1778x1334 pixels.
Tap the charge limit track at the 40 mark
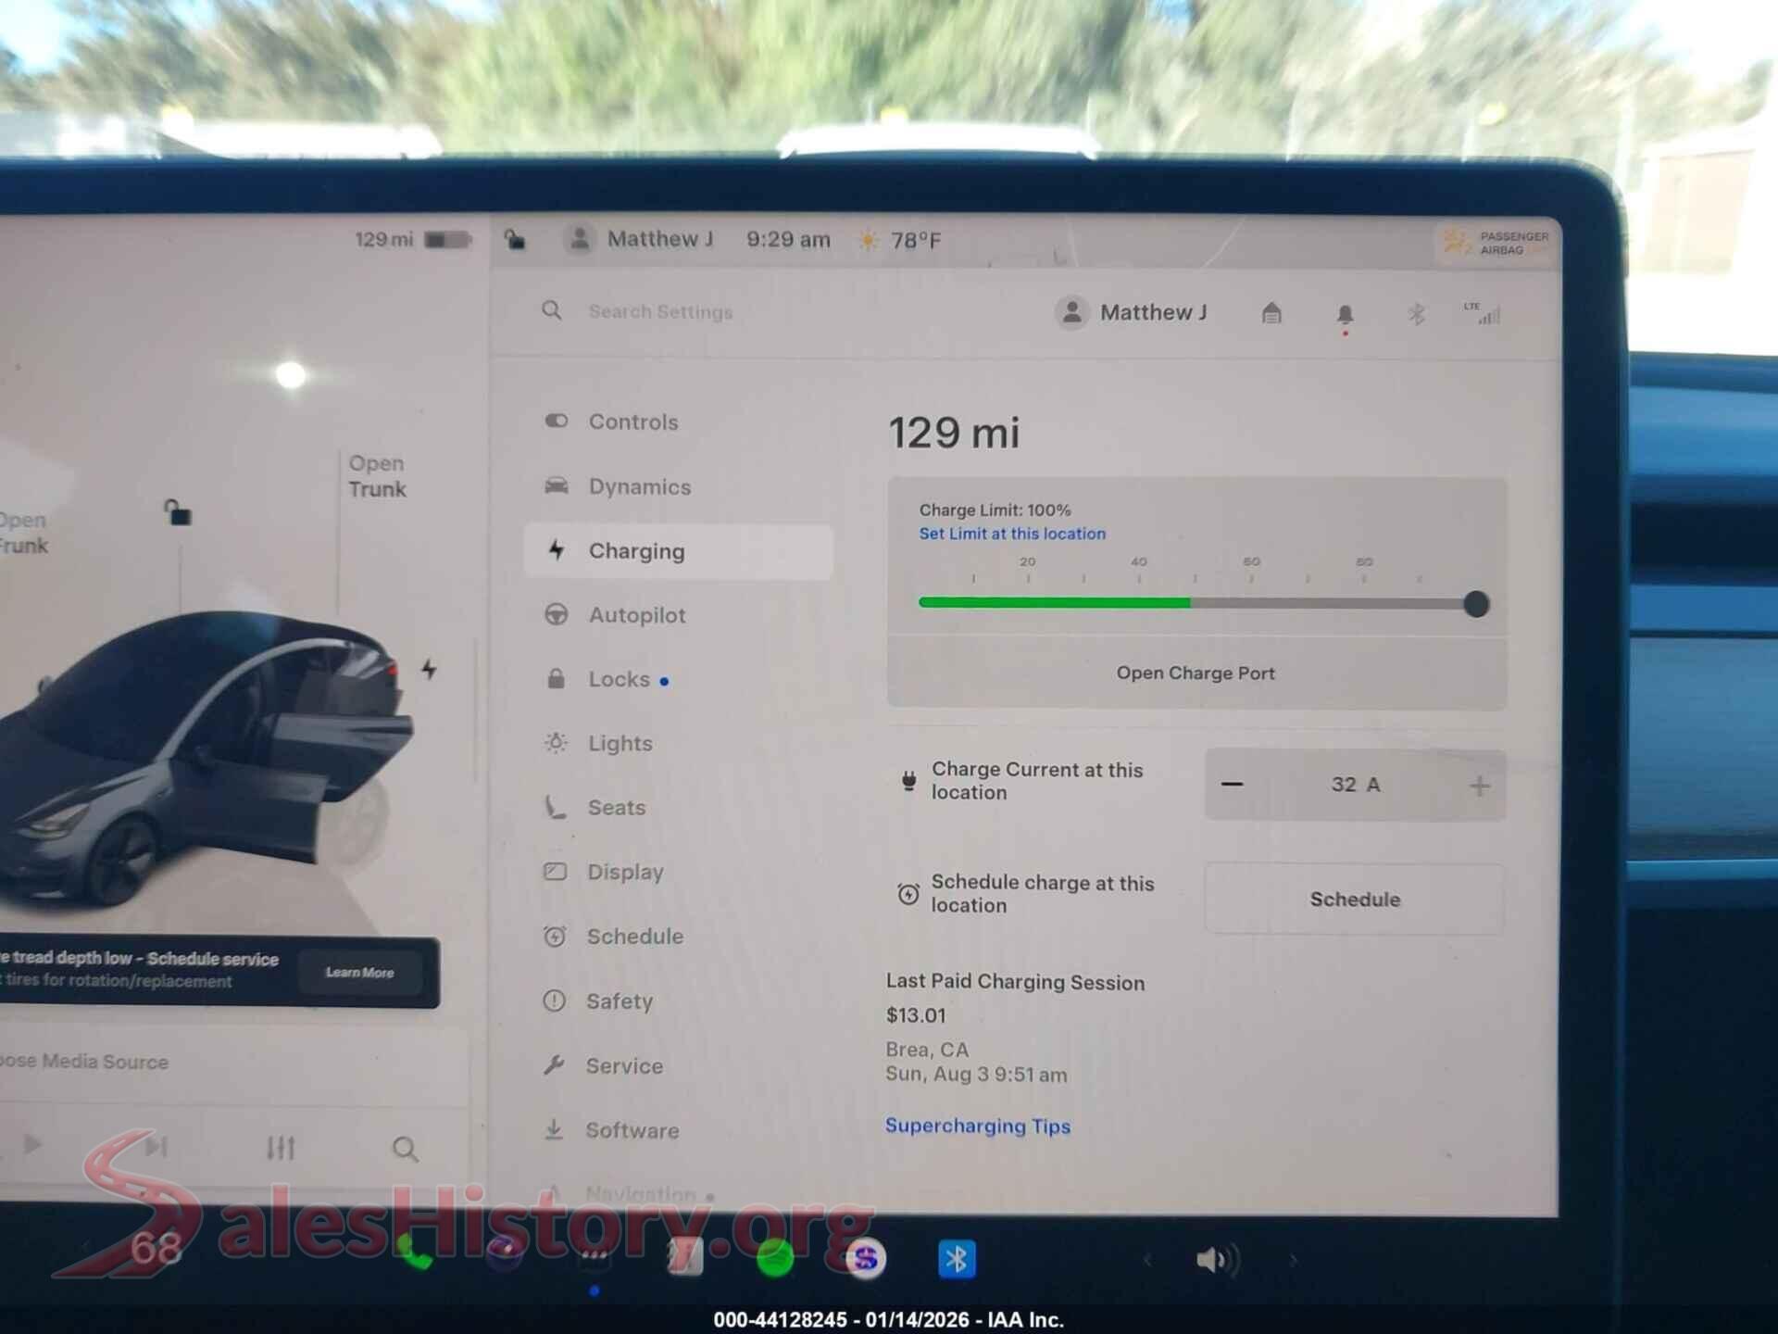coord(1139,602)
